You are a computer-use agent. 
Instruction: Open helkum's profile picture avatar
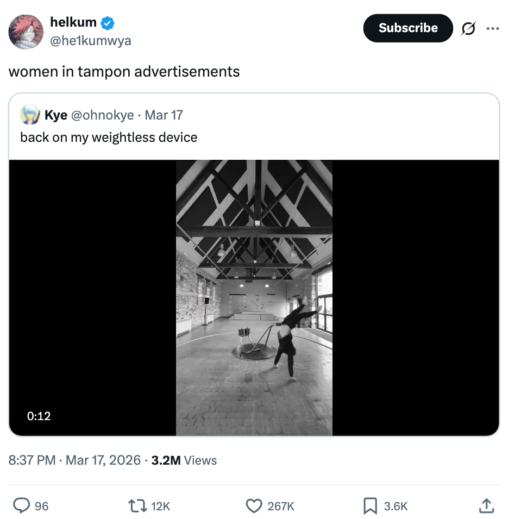point(26,32)
